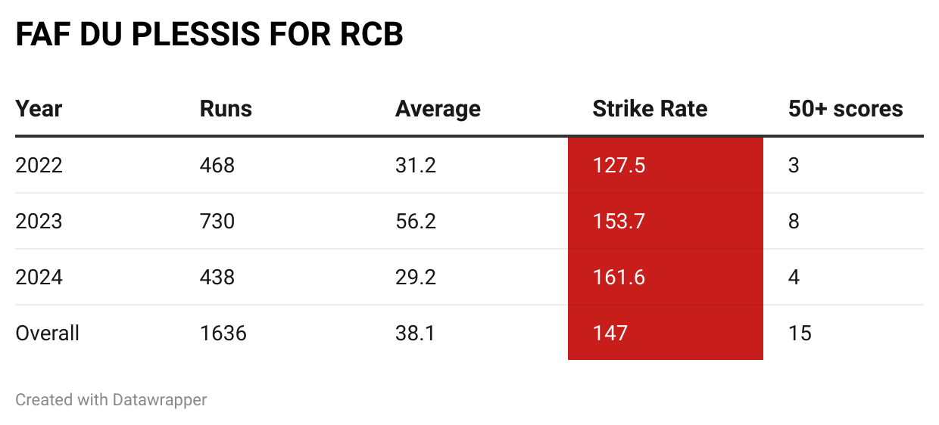Click the Year column header

coord(39,109)
